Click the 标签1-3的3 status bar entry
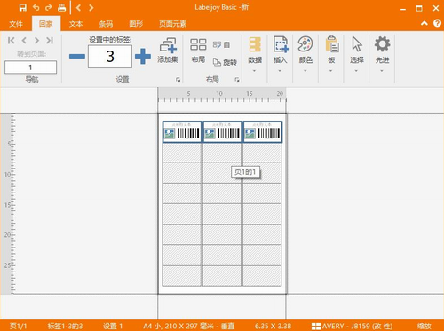Viewport: 444px width, 331px height. tap(65, 326)
